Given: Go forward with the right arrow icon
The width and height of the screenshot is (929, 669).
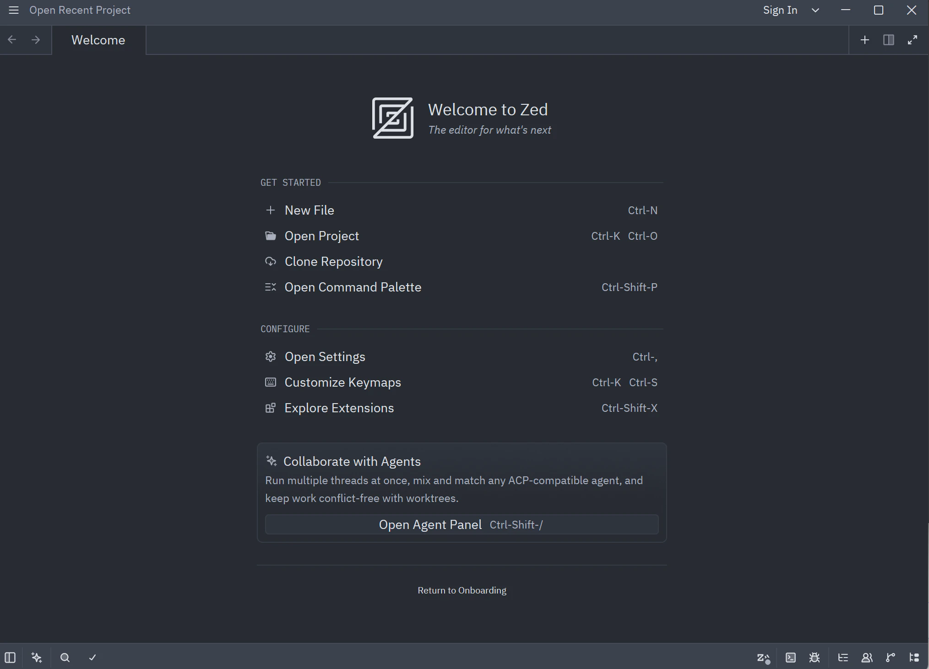Looking at the screenshot, I should click(x=36, y=40).
